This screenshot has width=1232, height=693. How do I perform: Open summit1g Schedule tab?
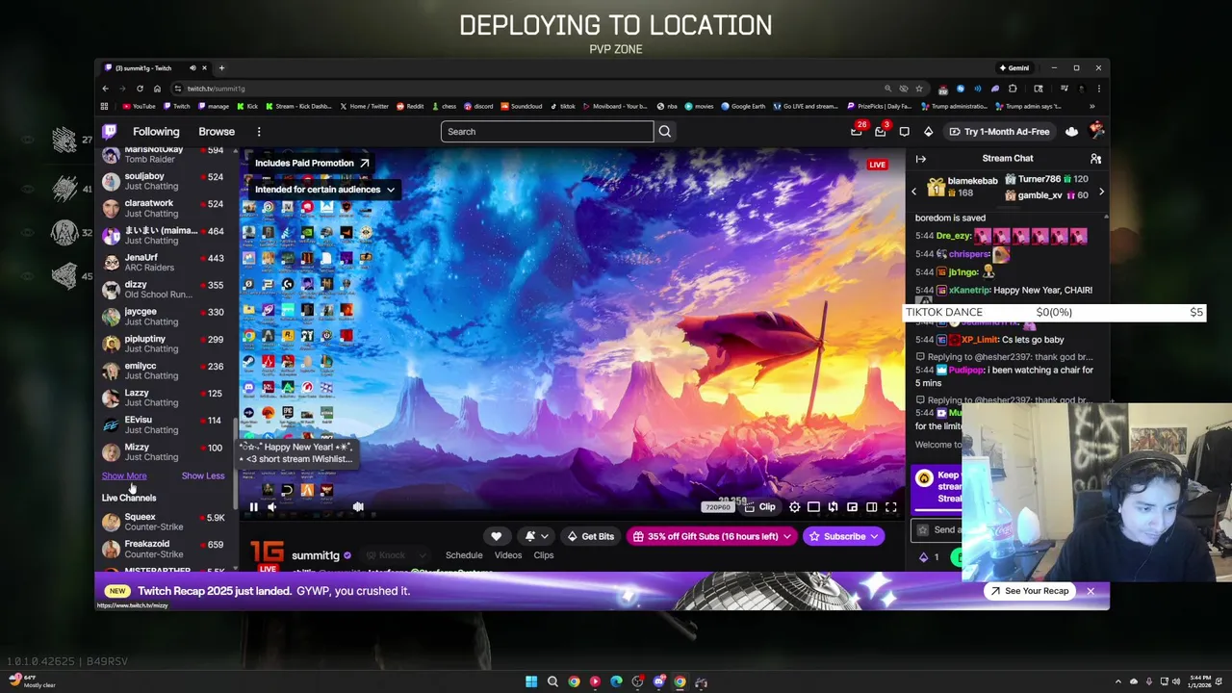(x=464, y=555)
